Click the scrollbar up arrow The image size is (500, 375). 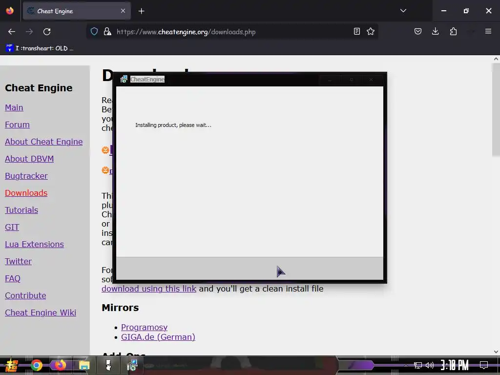click(x=496, y=59)
